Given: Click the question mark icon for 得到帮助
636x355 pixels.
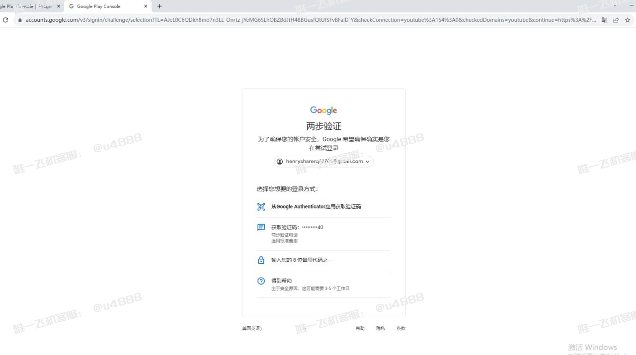Looking at the screenshot, I should [261, 281].
